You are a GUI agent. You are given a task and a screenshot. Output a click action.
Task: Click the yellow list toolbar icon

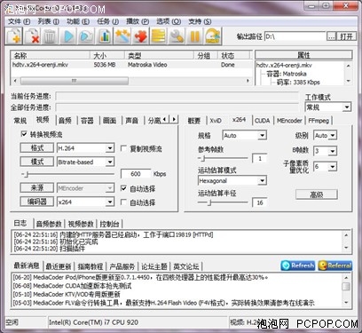pos(158,36)
